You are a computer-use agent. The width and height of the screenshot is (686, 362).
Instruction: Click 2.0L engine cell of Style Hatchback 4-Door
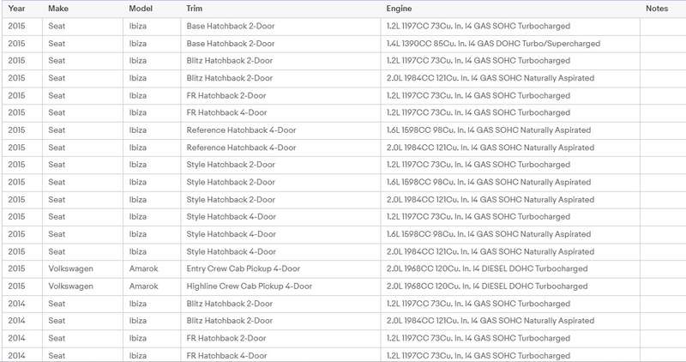tap(509, 251)
